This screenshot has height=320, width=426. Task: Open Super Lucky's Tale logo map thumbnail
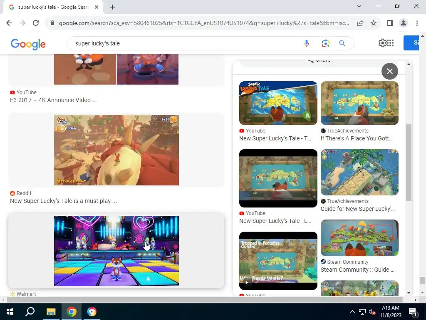click(278, 103)
